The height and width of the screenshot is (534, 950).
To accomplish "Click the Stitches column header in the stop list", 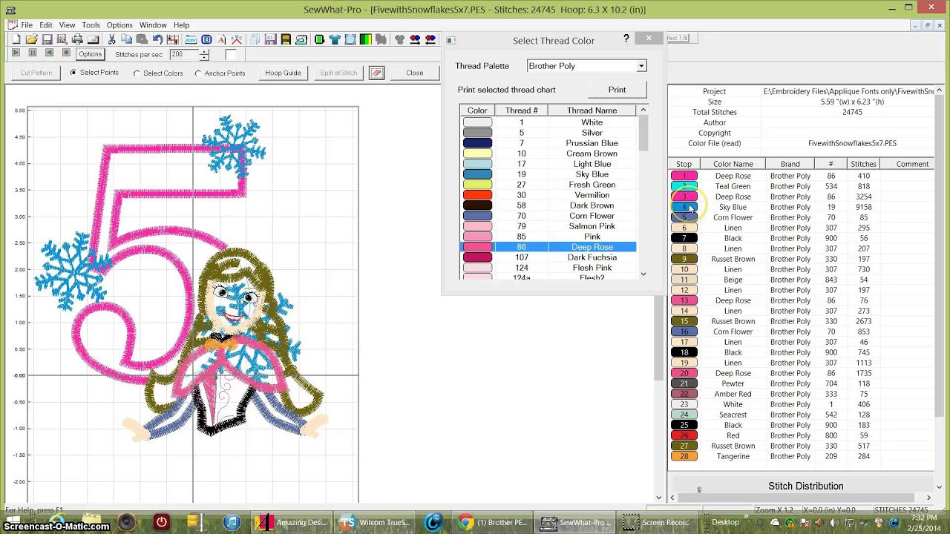I will (863, 164).
